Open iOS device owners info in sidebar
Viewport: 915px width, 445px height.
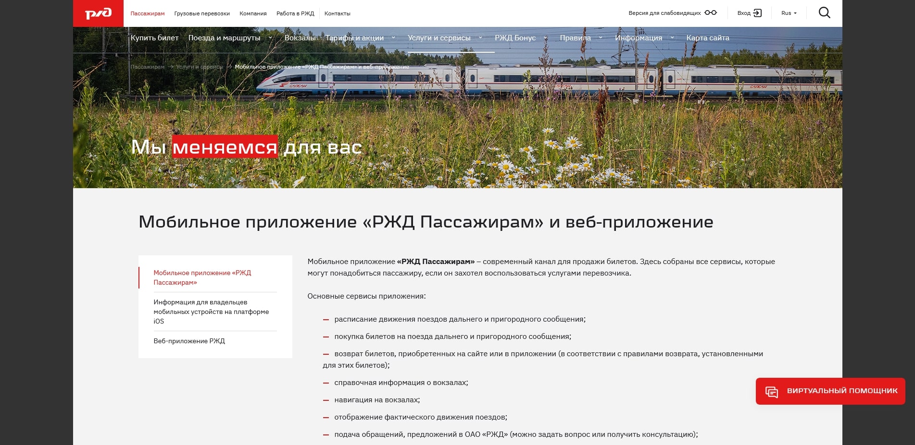click(211, 312)
